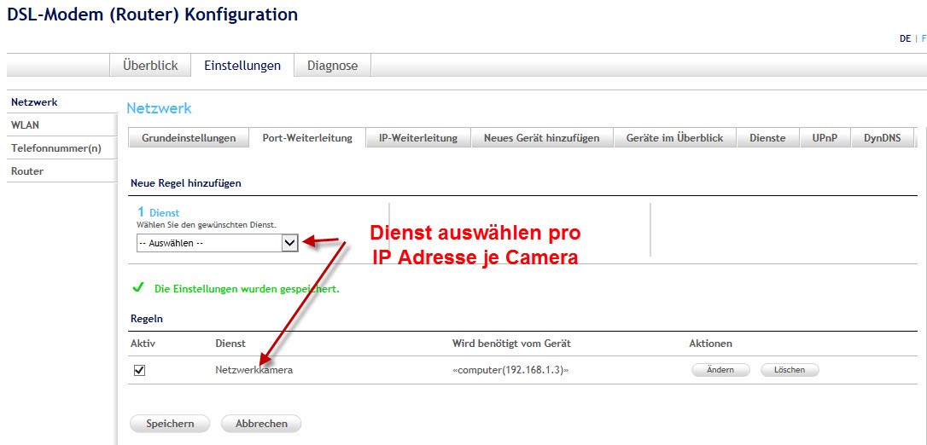Image resolution: width=927 pixels, height=445 pixels.
Task: Uncheck the Aktiv checkbox for Netzwerkkamera
Action: (x=140, y=370)
